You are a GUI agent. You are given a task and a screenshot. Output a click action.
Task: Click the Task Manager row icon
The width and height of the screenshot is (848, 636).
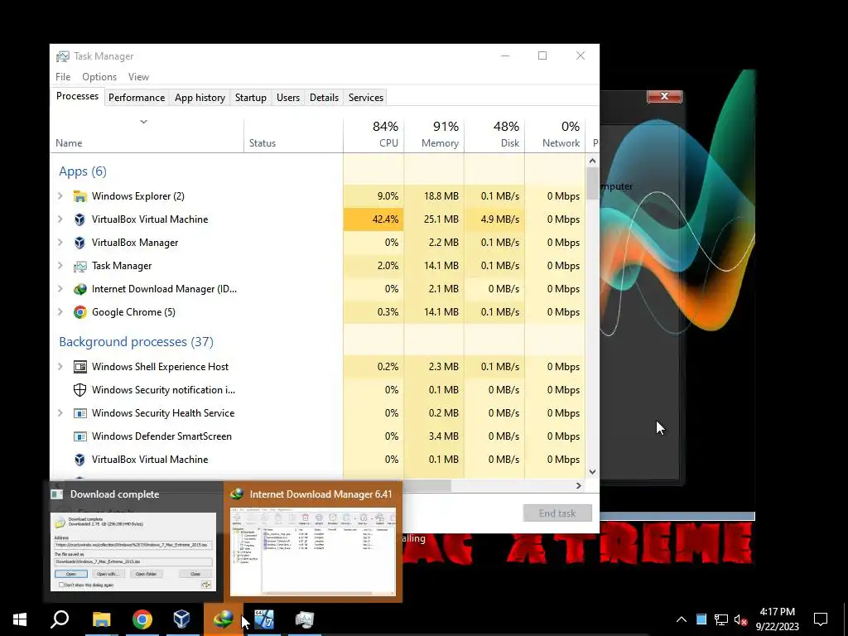[80, 266]
